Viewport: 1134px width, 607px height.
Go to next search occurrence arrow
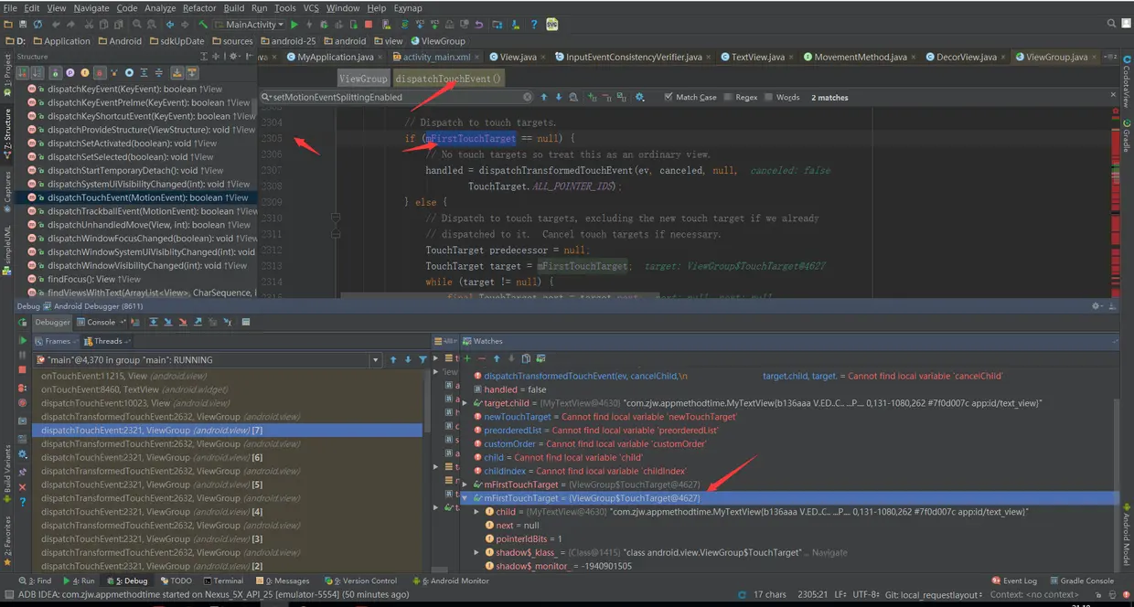(x=558, y=97)
